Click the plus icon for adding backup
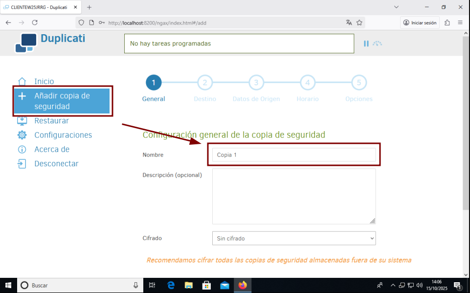 point(22,96)
